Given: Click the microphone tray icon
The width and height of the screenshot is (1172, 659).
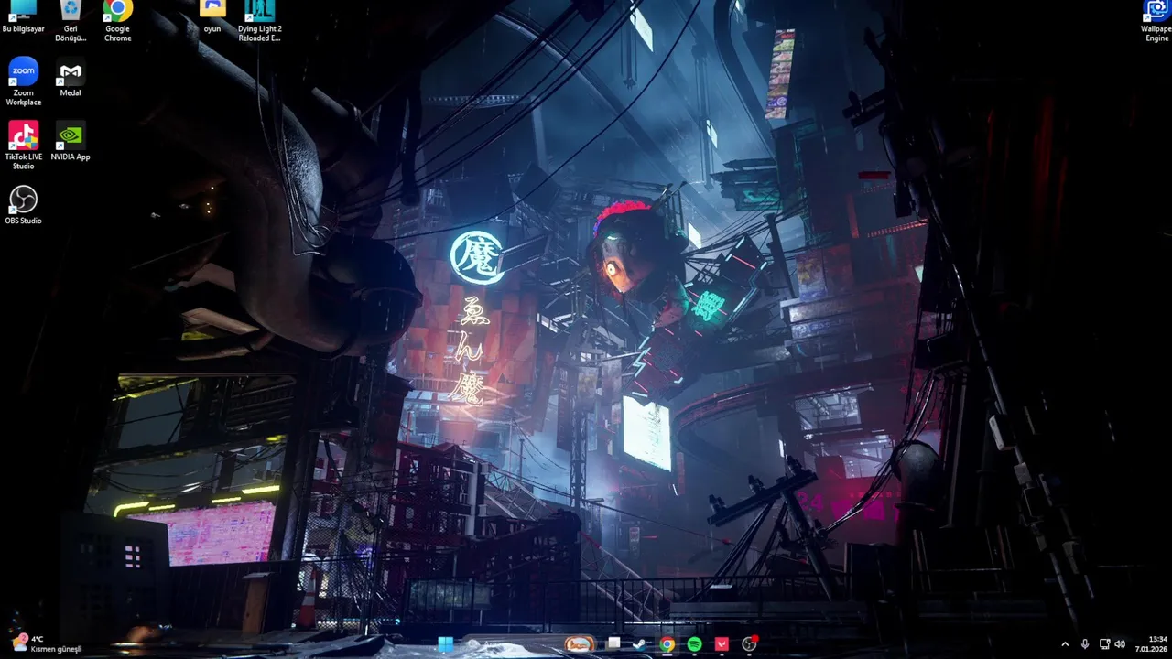Looking at the screenshot, I should [1085, 644].
